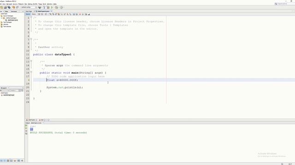Open the Help menu
Viewport: 295px width, 165px height.
55,4
